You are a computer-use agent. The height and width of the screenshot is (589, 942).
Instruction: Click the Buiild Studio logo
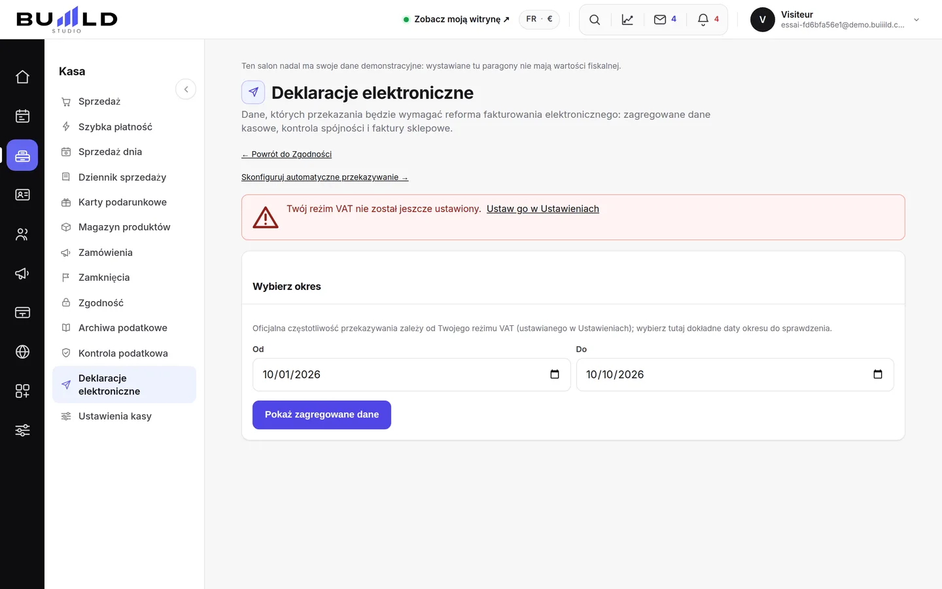[67, 20]
